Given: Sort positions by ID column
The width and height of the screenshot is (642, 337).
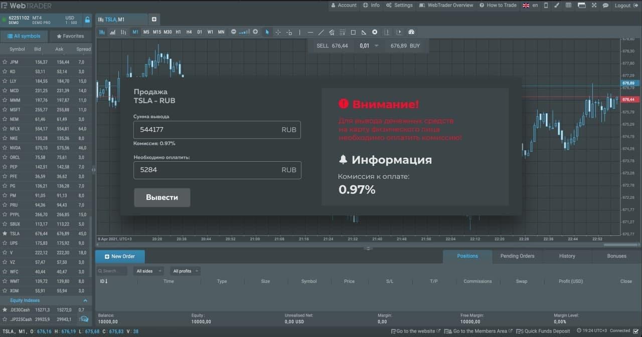Looking at the screenshot, I should 104,281.
